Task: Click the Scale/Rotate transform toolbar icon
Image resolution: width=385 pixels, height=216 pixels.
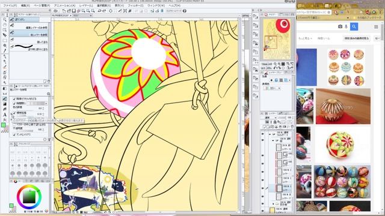Action: click(125, 11)
